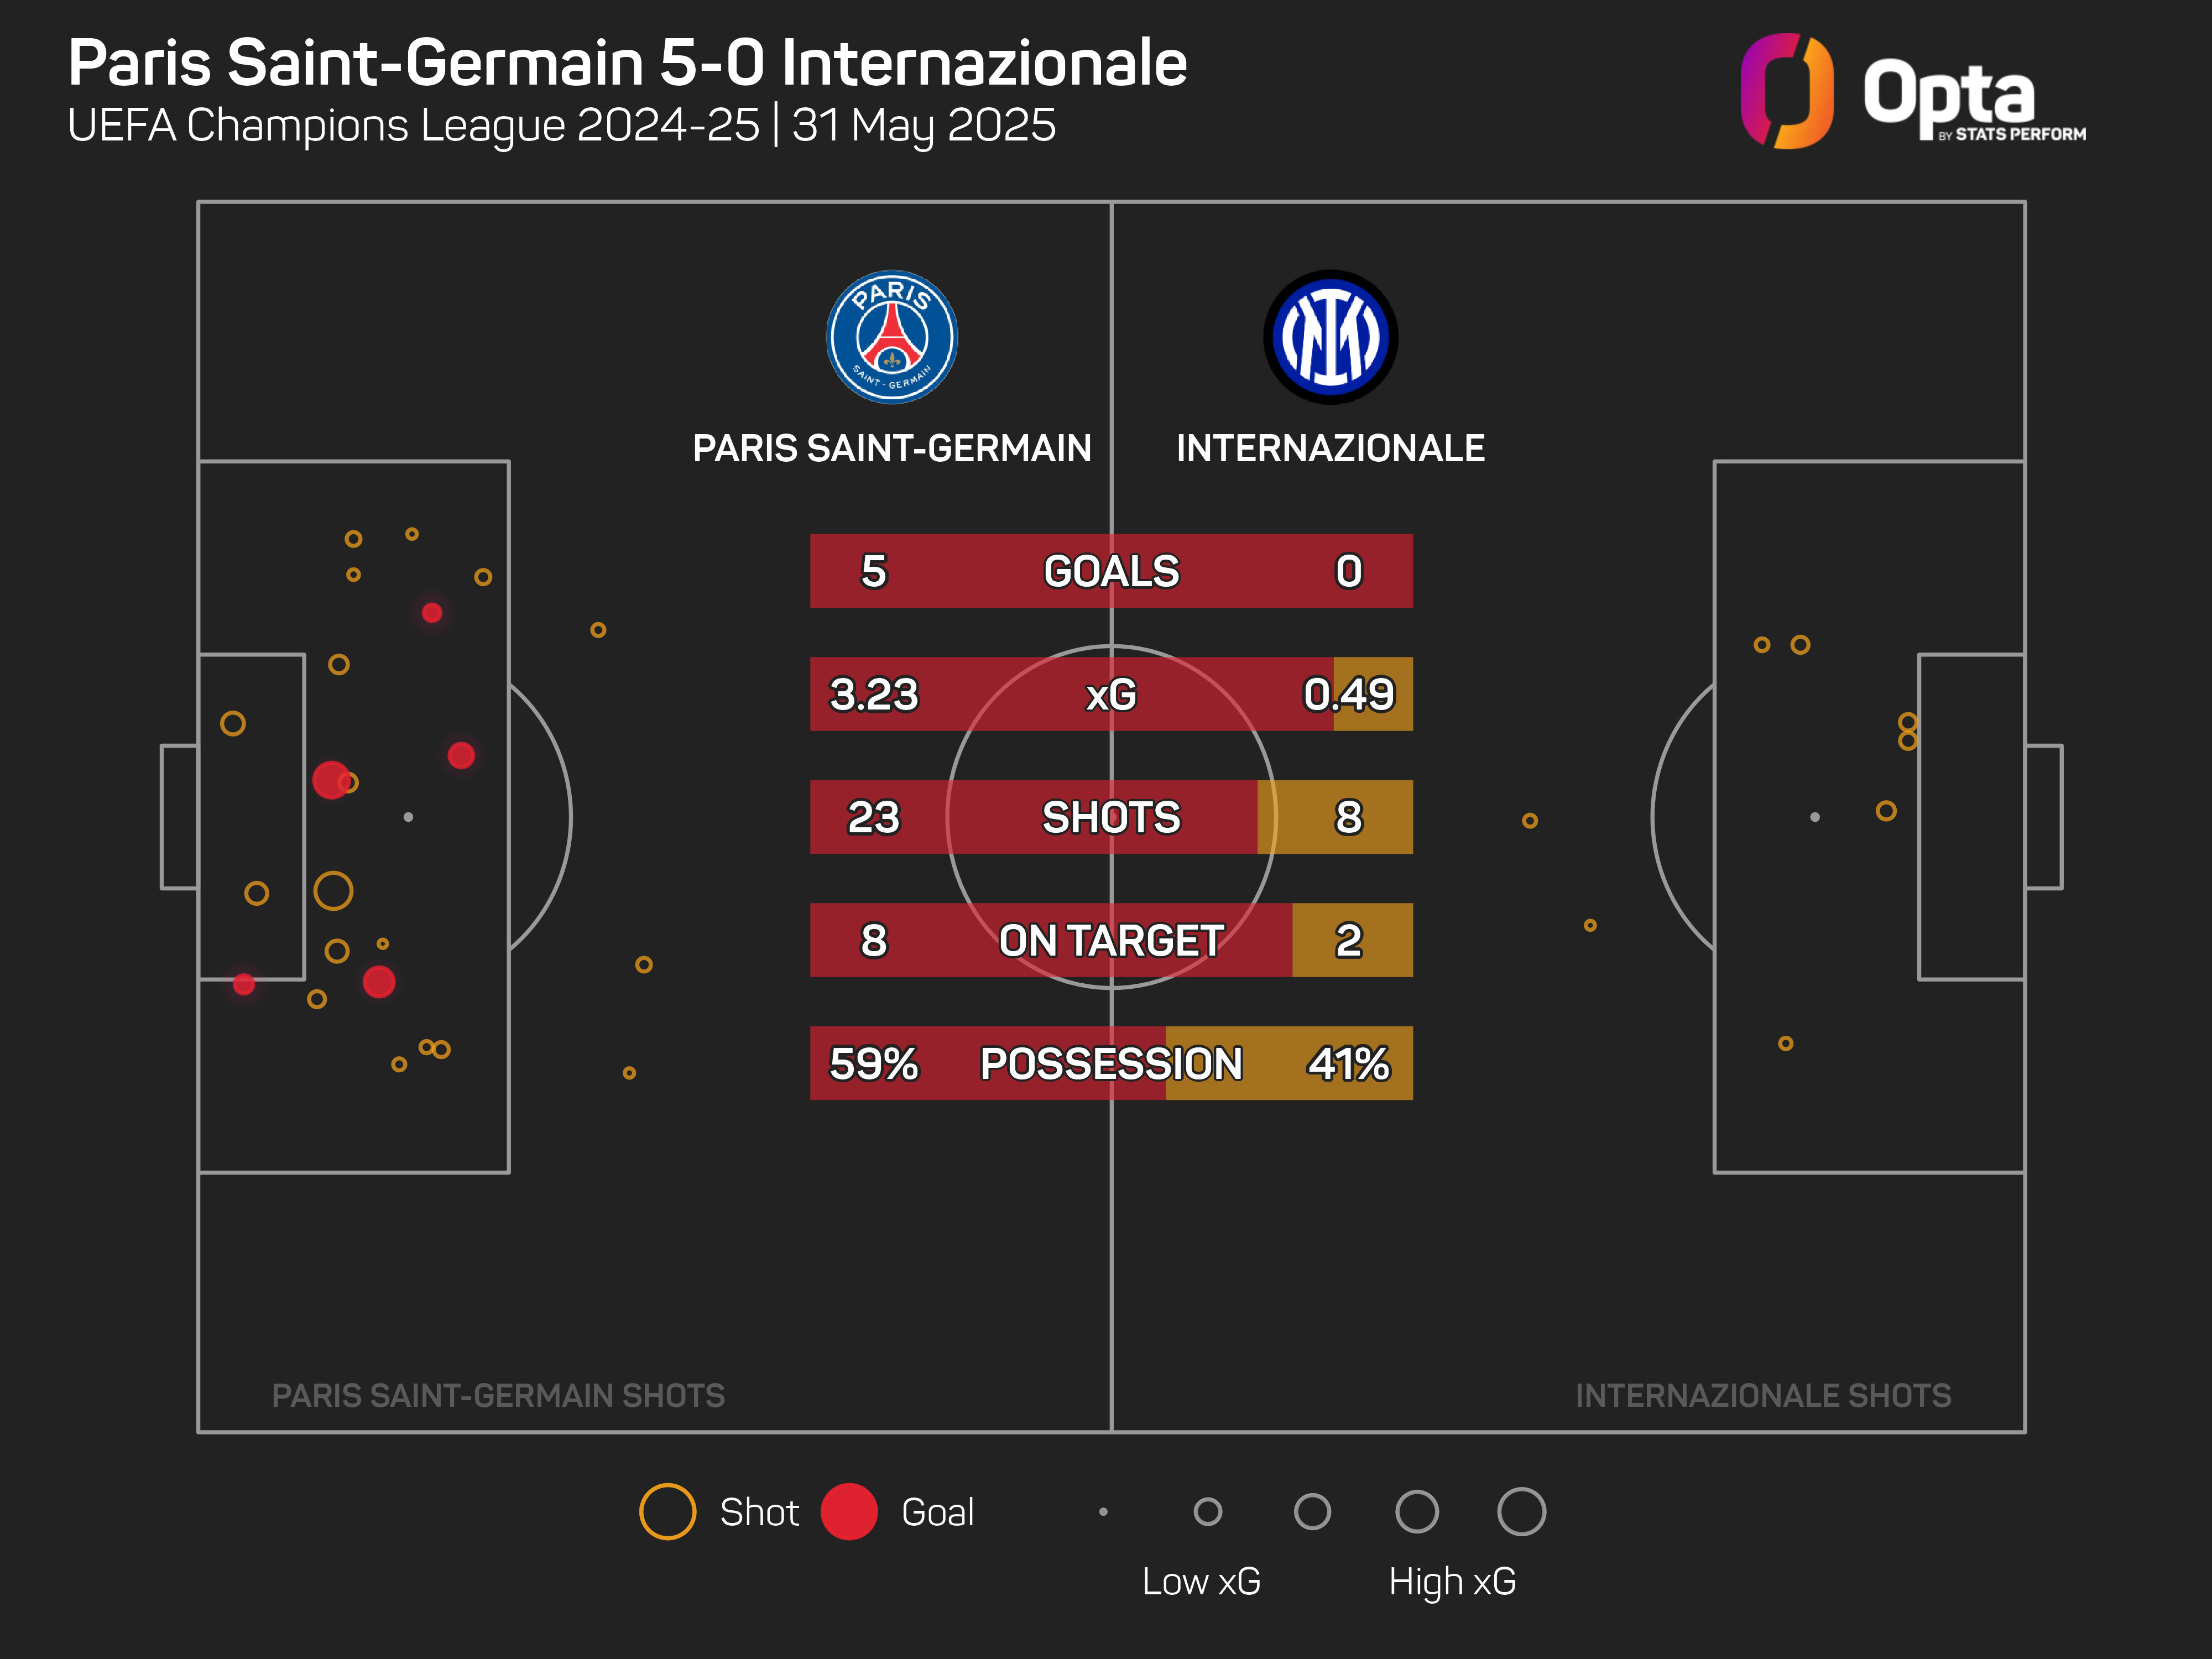Click the gold Internazionale segment of the SHOTS bar
Image resolution: width=2212 pixels, height=1659 pixels.
(1334, 817)
